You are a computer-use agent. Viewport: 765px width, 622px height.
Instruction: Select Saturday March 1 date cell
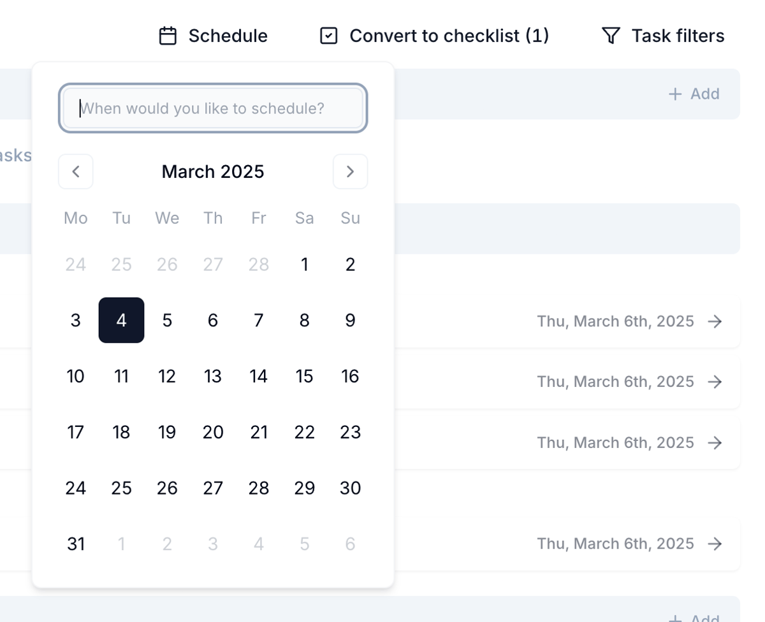(x=305, y=264)
